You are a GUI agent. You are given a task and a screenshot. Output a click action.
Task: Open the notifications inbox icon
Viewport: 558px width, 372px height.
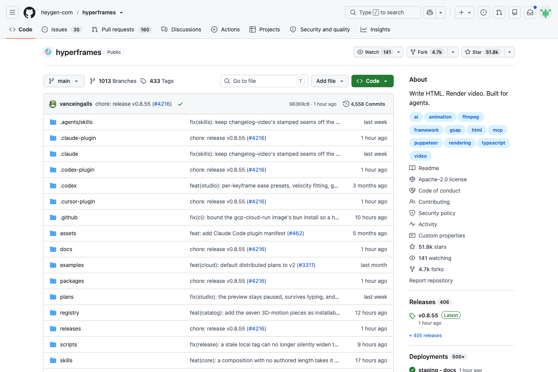coord(530,12)
